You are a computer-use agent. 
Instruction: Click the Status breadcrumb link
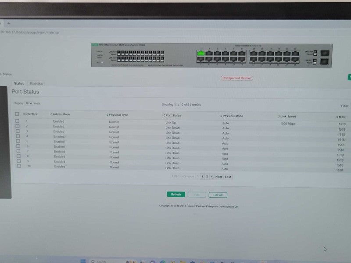[x=7, y=74]
